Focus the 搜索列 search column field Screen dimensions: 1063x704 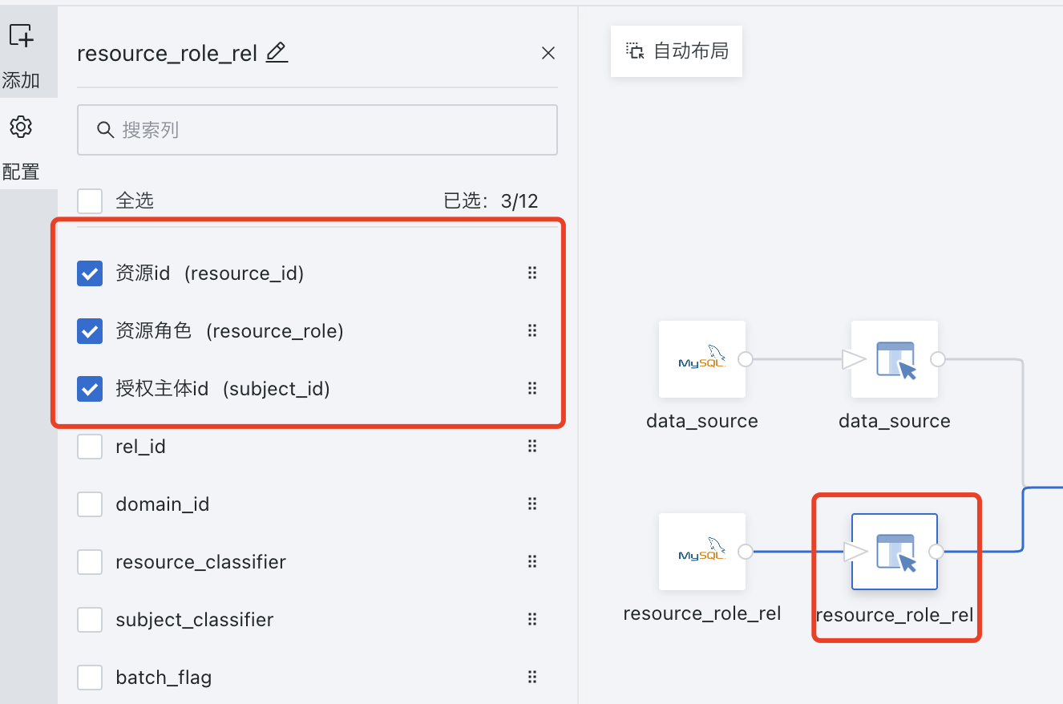(x=317, y=130)
